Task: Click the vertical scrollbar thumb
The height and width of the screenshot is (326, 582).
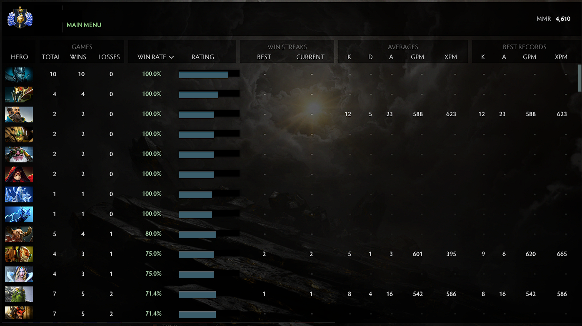Action: [x=580, y=78]
